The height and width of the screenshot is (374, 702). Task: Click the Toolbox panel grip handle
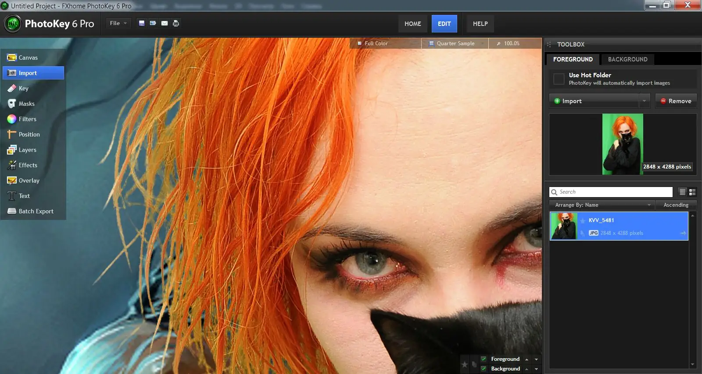pos(549,44)
